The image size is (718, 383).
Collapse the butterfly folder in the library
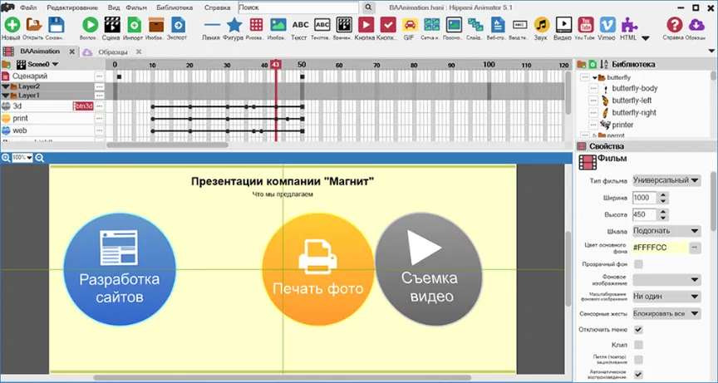coord(594,78)
